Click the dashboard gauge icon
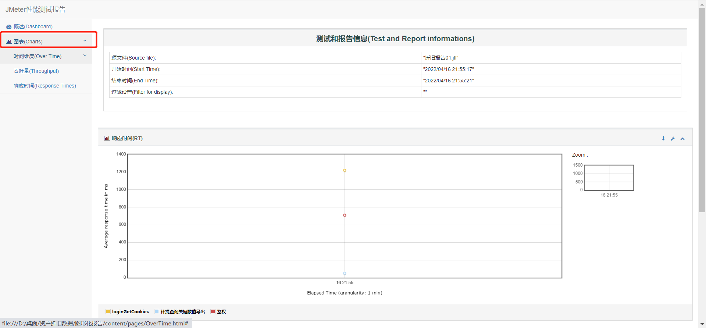Screen dimensions: 706x328 [9, 26]
